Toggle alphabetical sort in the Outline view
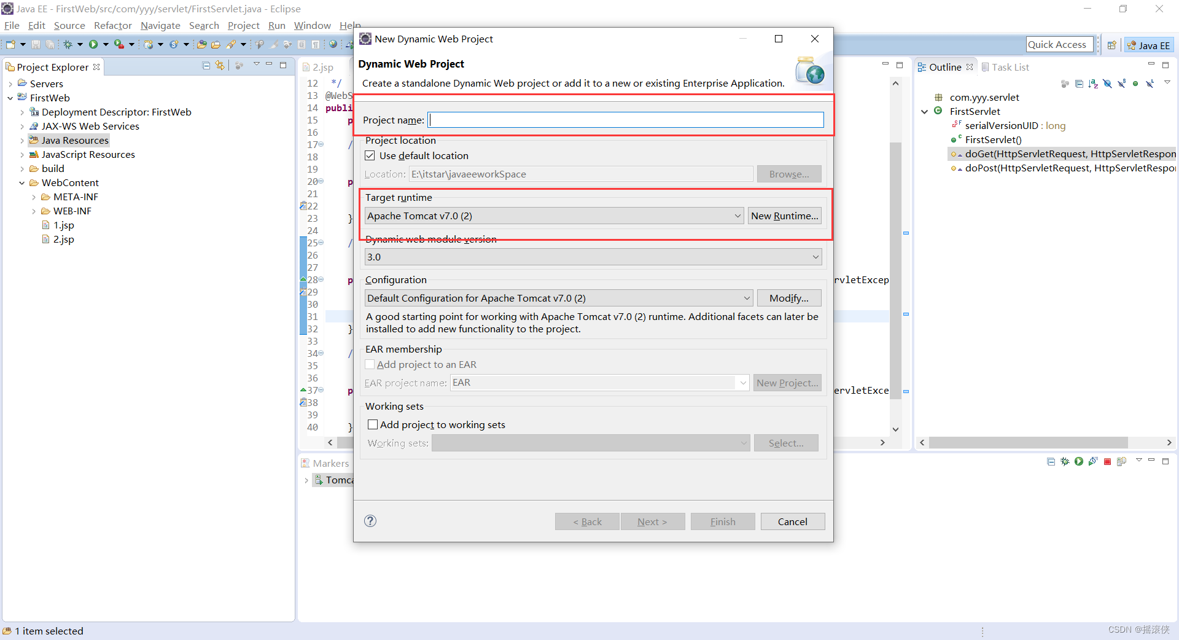Screen dimensions: 1179x640 tap(1093, 84)
